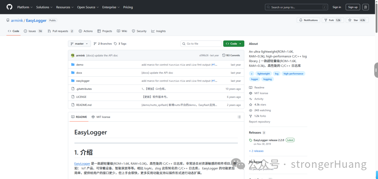Select the high-performance topic tag
Viewport: 378px width, 179px height.
tap(293, 73)
